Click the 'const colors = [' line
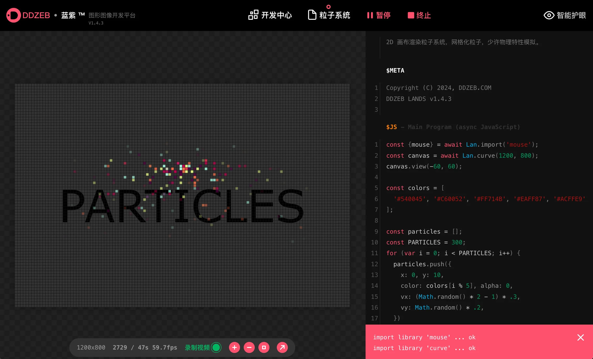The height and width of the screenshot is (359, 593). (415, 188)
